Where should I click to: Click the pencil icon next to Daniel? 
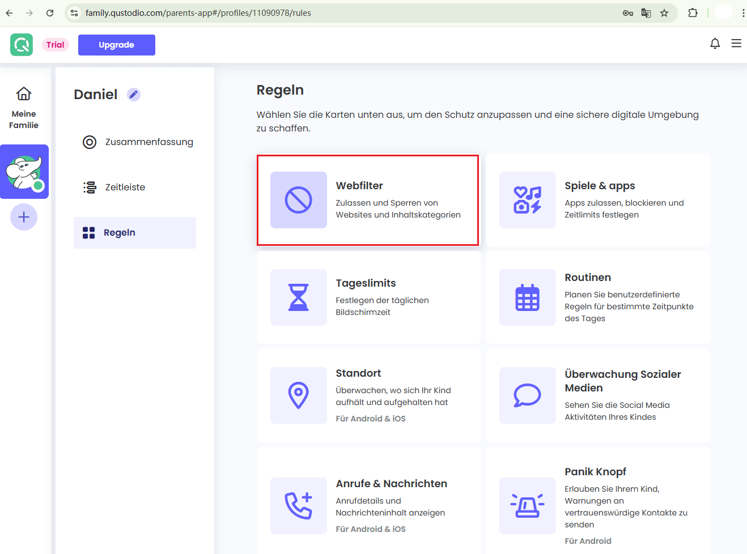134,95
